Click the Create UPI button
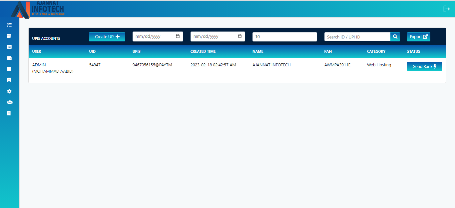455x208 pixels. click(107, 36)
